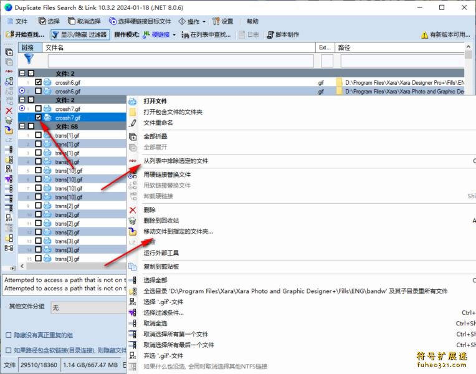
Task: Click the file name filter input field
Action: 181,61
